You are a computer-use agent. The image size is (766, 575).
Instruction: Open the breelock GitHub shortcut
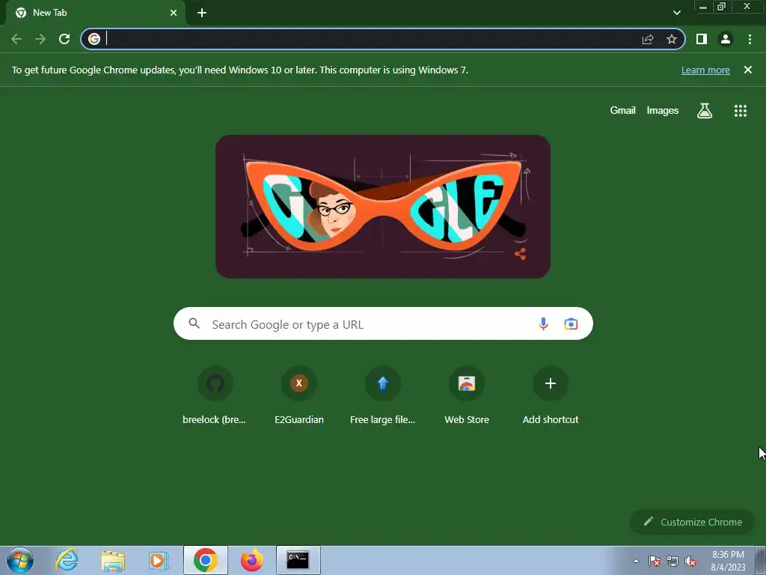click(215, 395)
